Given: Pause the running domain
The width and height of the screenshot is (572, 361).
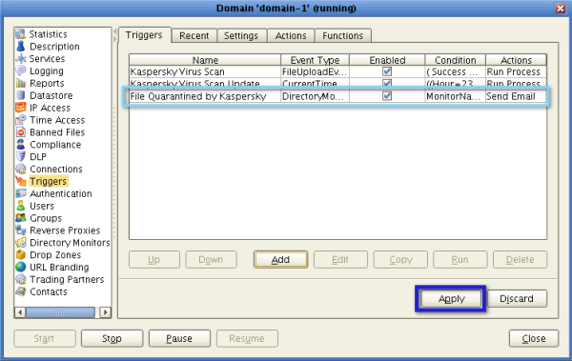Looking at the screenshot, I should [179, 338].
